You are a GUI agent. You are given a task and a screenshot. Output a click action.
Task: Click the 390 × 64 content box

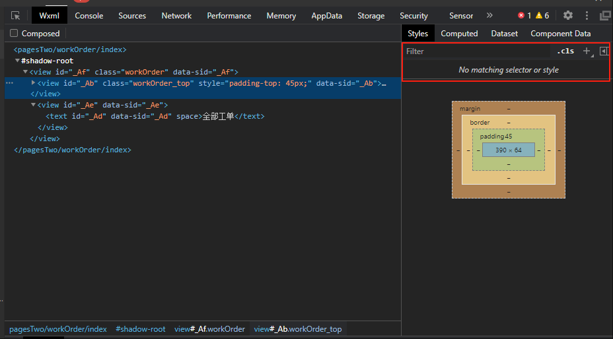(508, 150)
